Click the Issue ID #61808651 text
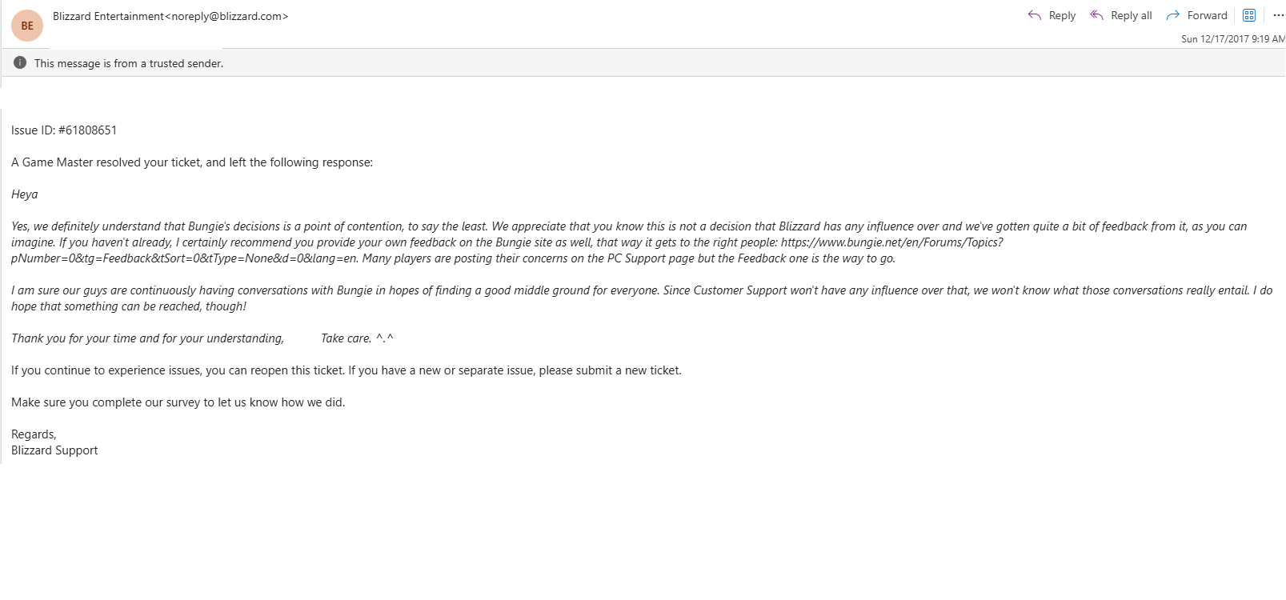Viewport: 1286px width, 600px height. pyautogui.click(x=64, y=130)
